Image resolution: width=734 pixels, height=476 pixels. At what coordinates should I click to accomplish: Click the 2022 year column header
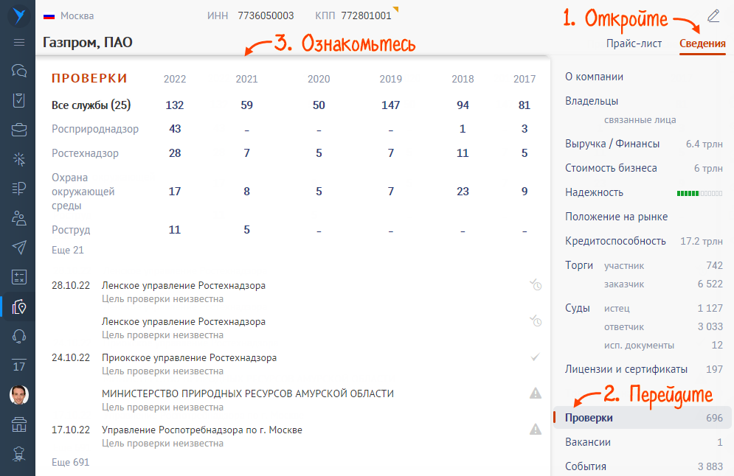tap(175, 79)
